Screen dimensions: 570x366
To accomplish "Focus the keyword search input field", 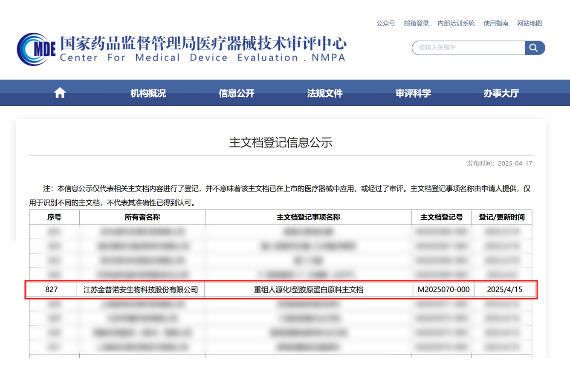I will [x=468, y=48].
